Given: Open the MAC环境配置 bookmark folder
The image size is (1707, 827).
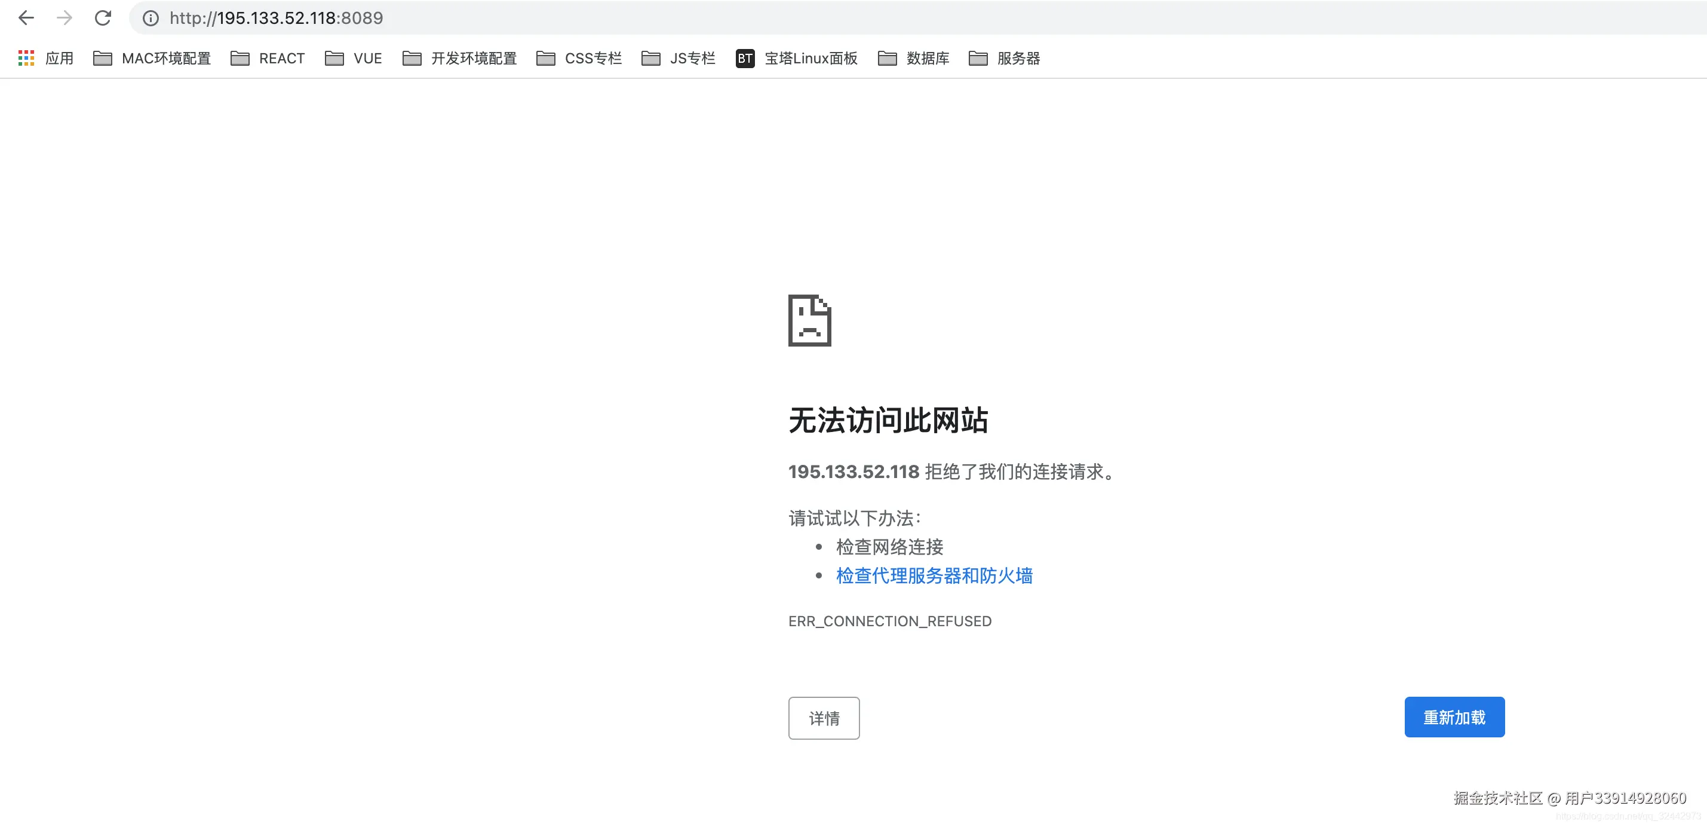Looking at the screenshot, I should 152,59.
